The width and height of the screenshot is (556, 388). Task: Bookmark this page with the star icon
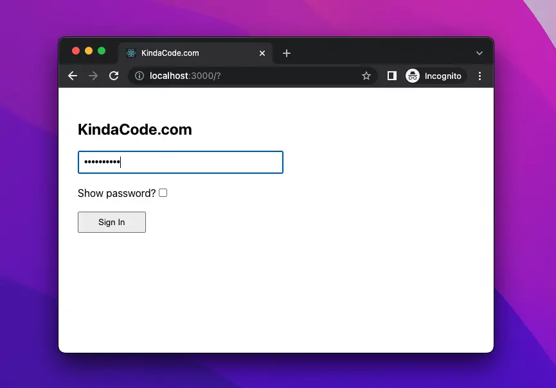tap(366, 76)
